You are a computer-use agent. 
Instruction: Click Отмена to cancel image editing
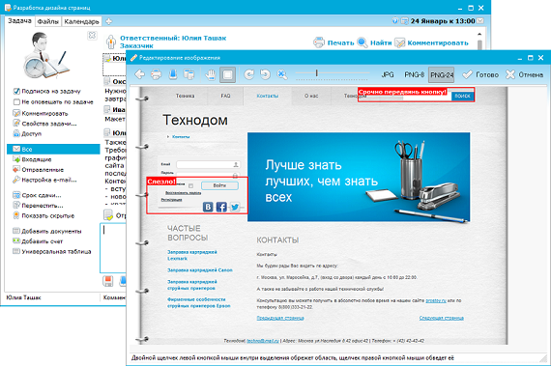pos(525,74)
